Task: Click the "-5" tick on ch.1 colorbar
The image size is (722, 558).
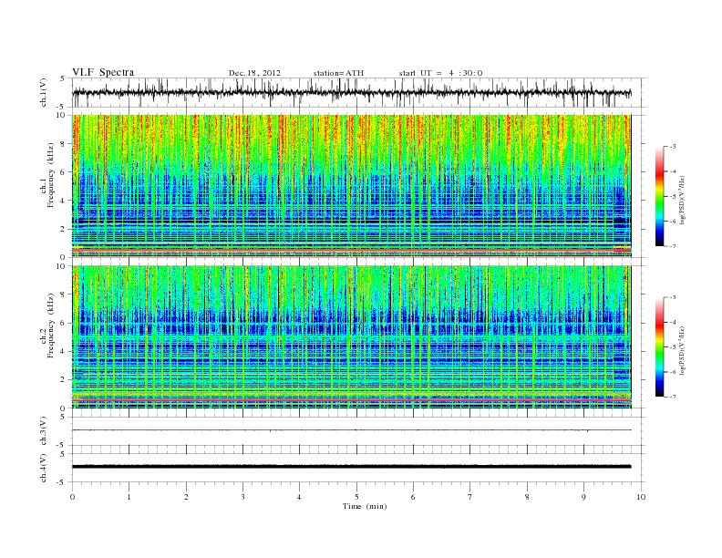Action: 673,197
